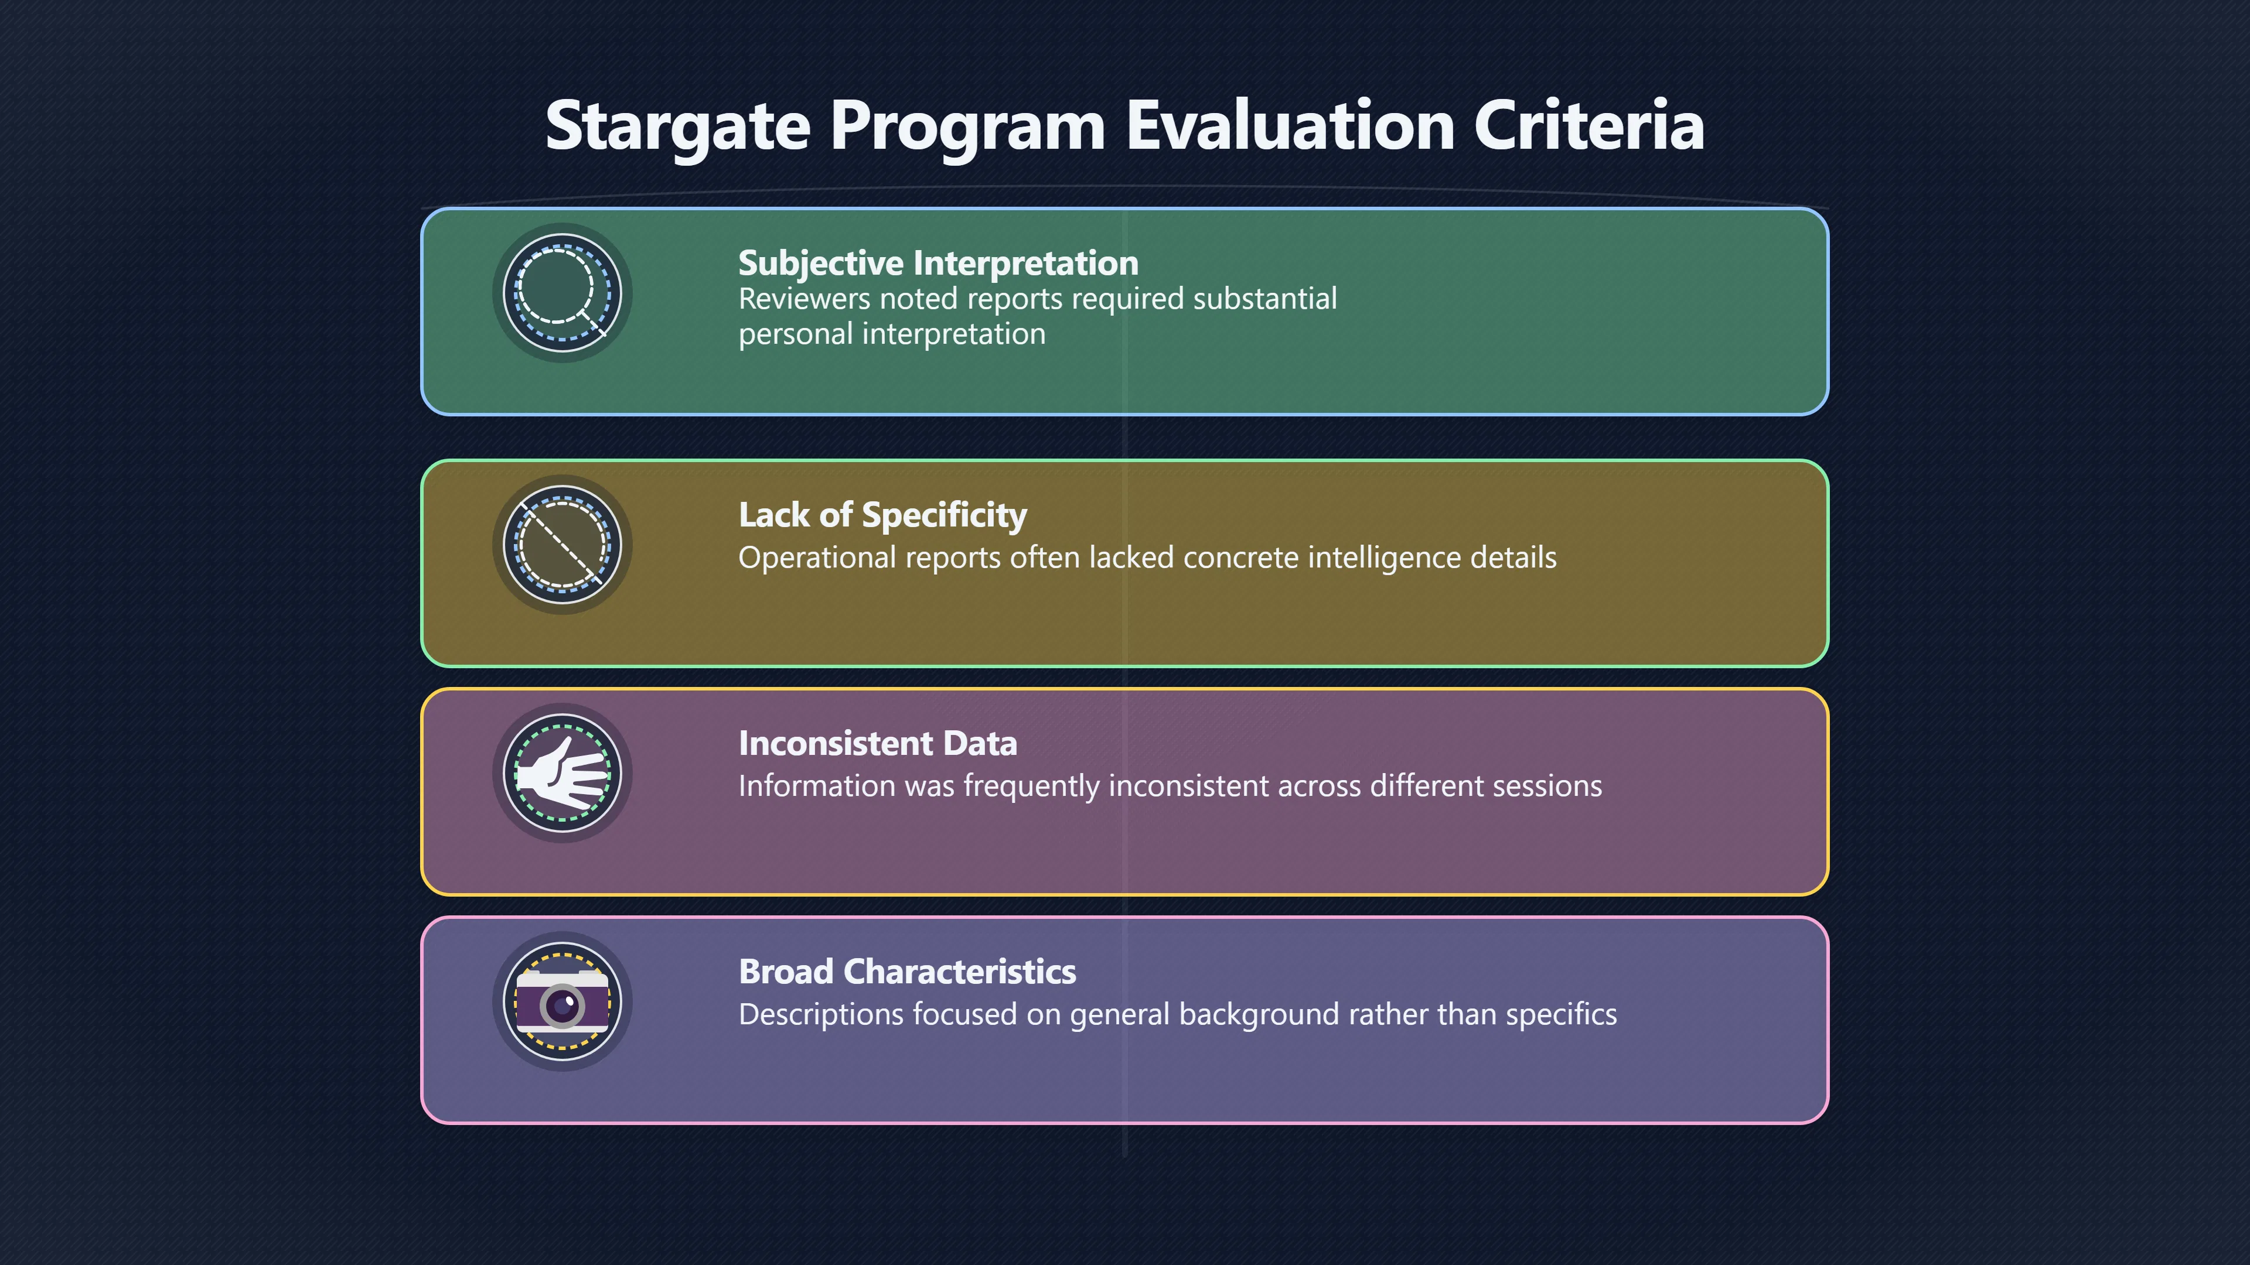The image size is (2250, 1265).
Task: Click the slide title Stargate Program Evaluation Criteria
Action: 1125,126
